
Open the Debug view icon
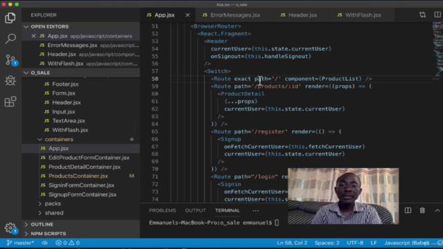[x=10, y=81]
